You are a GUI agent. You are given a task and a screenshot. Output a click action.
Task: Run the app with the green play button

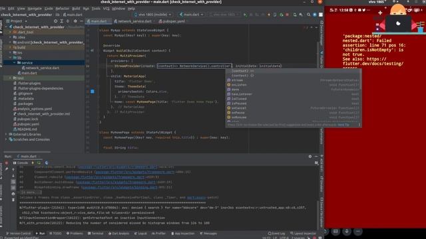(245, 15)
